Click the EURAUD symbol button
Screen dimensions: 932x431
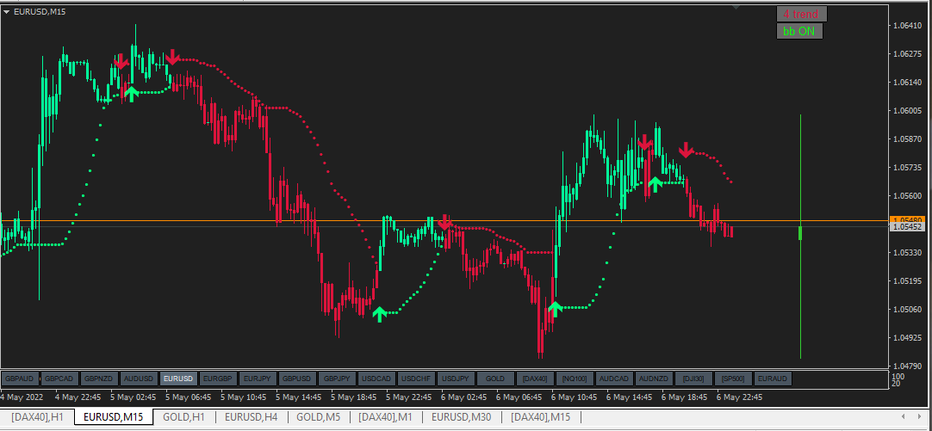point(773,379)
